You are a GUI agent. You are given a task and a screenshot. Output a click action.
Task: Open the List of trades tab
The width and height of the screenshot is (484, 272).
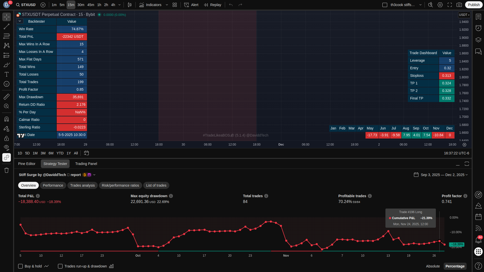pyautogui.click(x=156, y=185)
